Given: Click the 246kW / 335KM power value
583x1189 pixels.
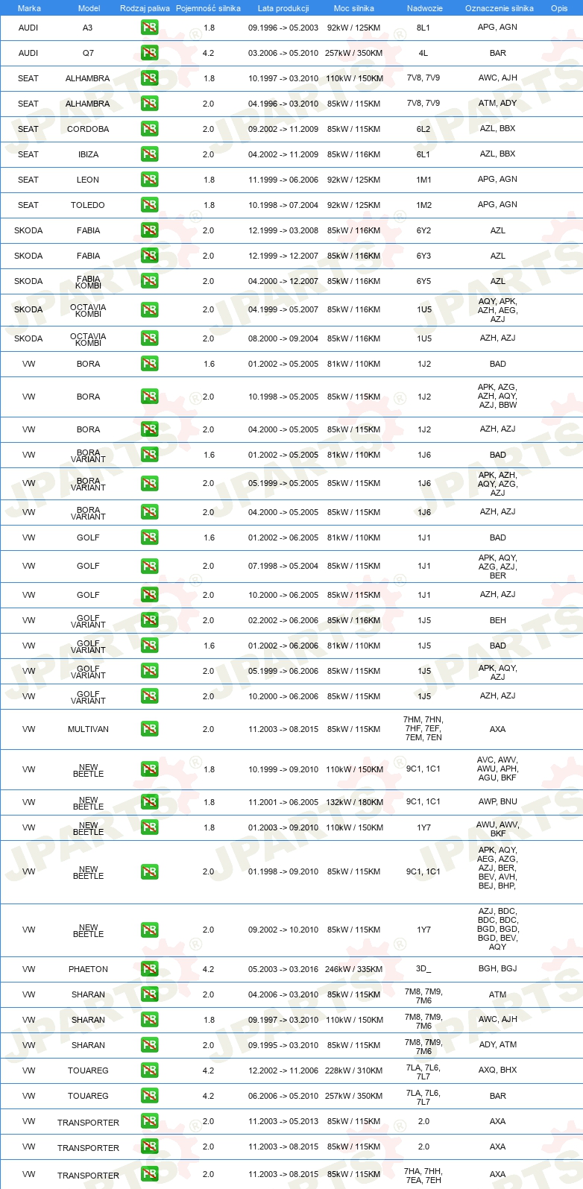Looking at the screenshot, I should (353, 969).
